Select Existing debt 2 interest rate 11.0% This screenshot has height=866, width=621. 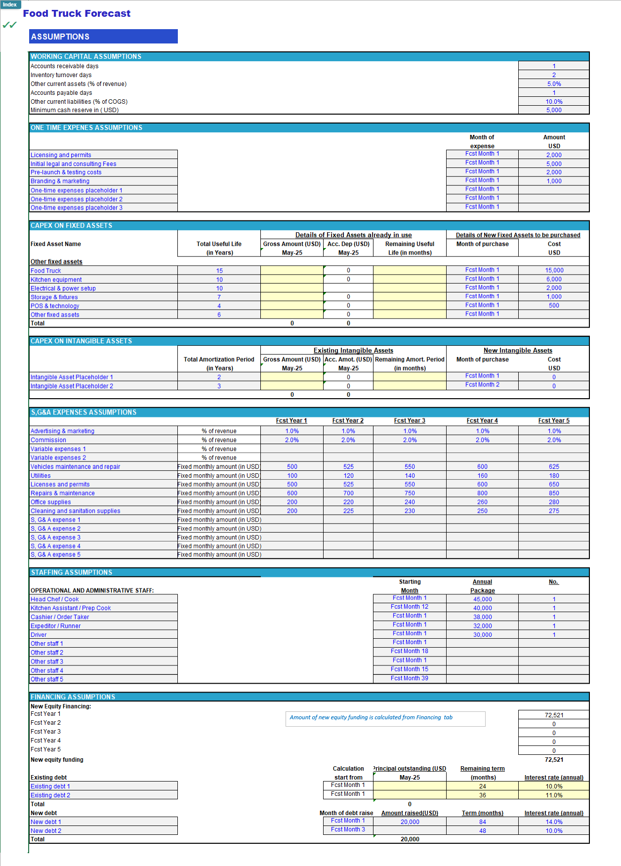pyautogui.click(x=554, y=795)
